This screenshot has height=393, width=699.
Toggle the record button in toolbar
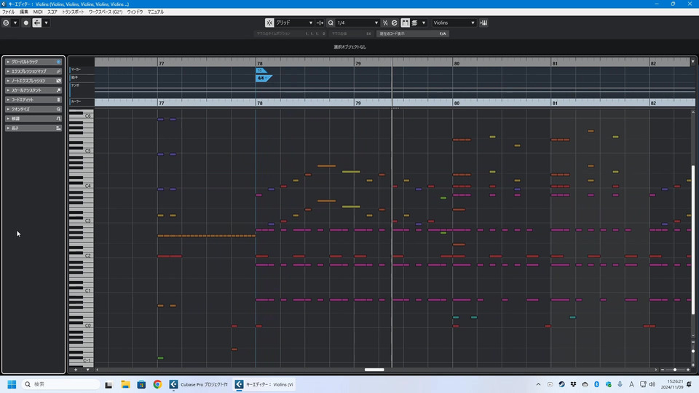point(26,23)
